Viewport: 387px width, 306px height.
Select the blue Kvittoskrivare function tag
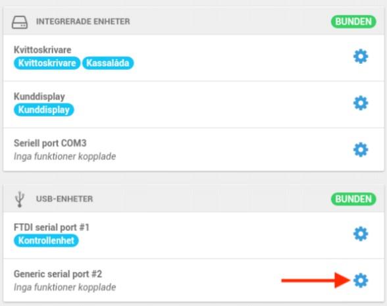[x=47, y=63]
